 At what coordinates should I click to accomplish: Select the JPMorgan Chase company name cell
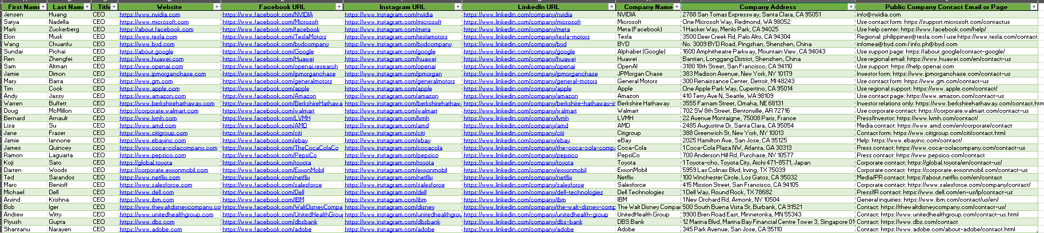pyautogui.click(x=648, y=74)
